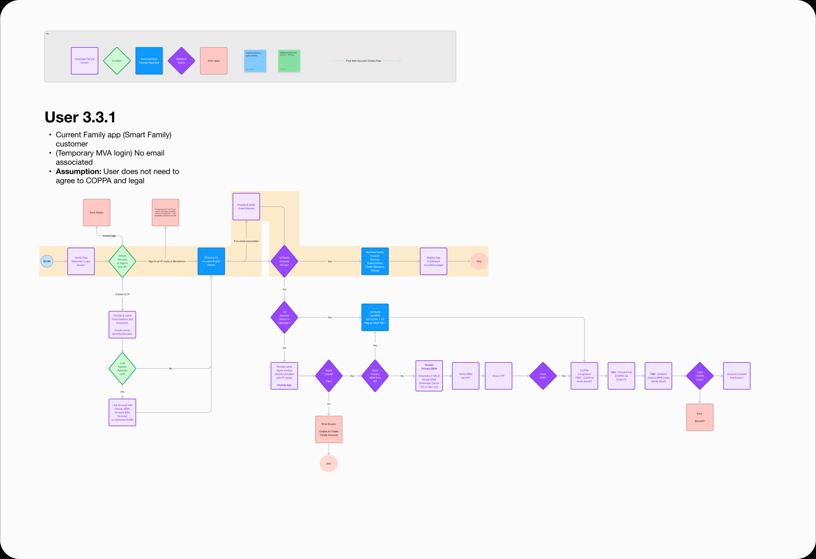Select the Link Verizon Services to IP diamond
The image size is (816, 559).
coord(122,369)
